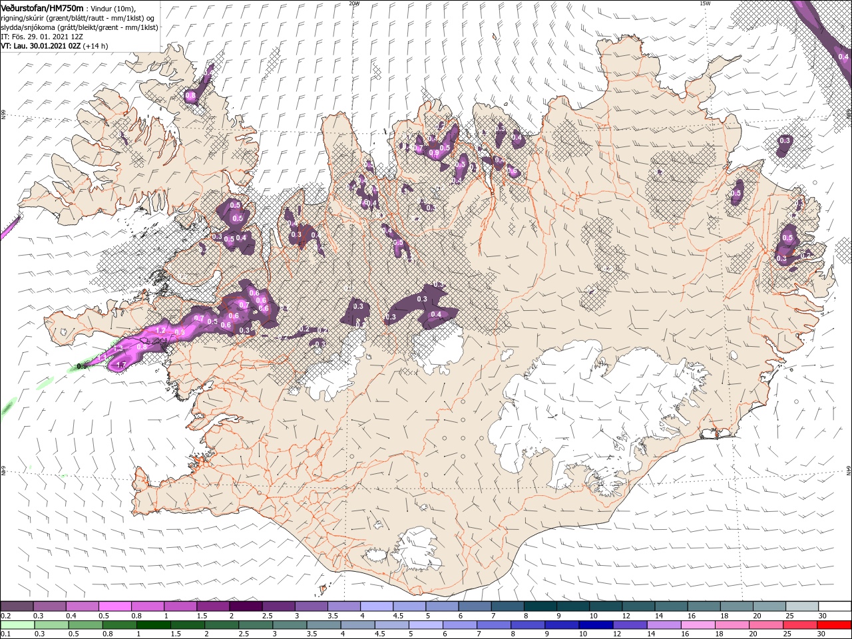
Task: Select the light periwinkle 4–4.5 snow legend swatch
Action: tap(376, 606)
